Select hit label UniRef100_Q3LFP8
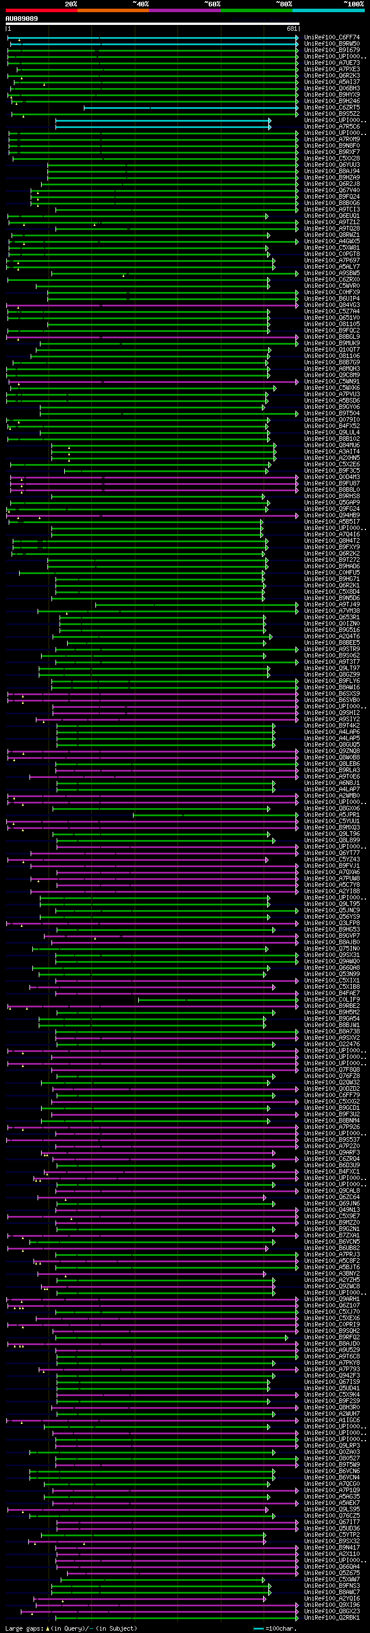Screen dimensions: 370x1633 click(x=332, y=923)
